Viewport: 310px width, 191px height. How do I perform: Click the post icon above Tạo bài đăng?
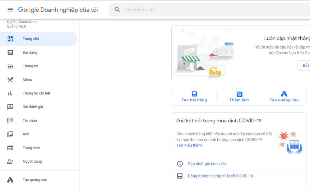[x=194, y=94]
